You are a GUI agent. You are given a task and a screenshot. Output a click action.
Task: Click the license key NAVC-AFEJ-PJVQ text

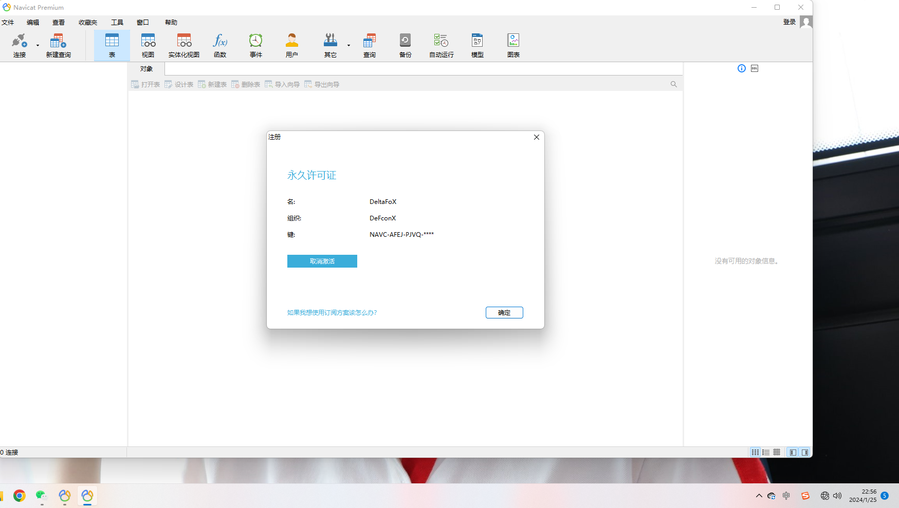point(401,234)
